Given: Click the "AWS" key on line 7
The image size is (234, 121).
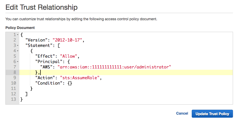Looking at the screenshot, I should click(46, 67).
